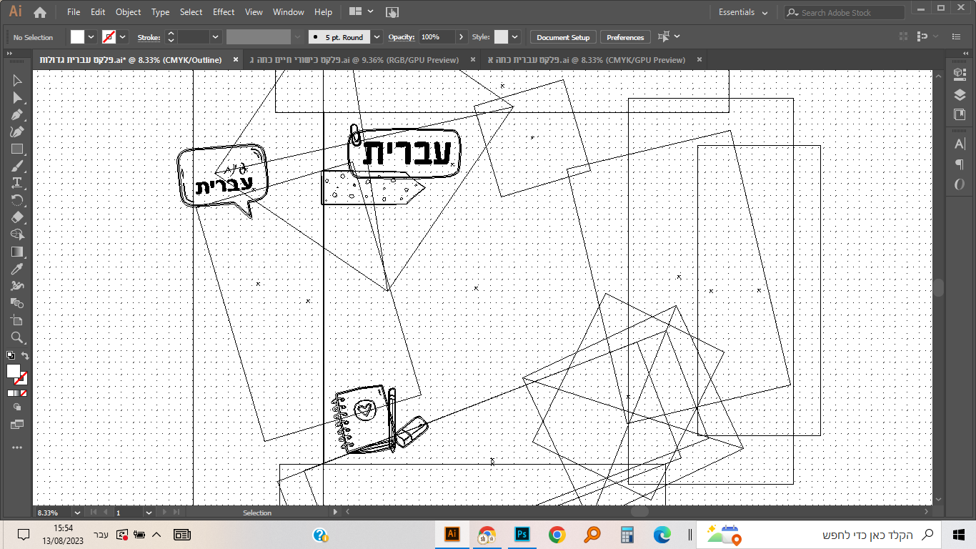Open the File menu
The height and width of the screenshot is (549, 976).
pos(74,12)
